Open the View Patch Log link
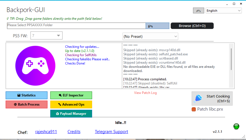Image resolution: width=246 pixels, height=140 pixels. pos(145,93)
